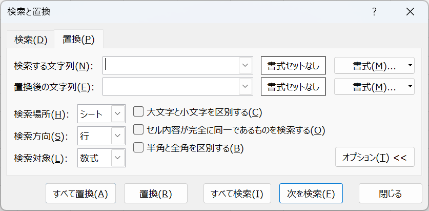Select the 置換(P) tab
The height and width of the screenshot is (211, 429).
(78, 40)
